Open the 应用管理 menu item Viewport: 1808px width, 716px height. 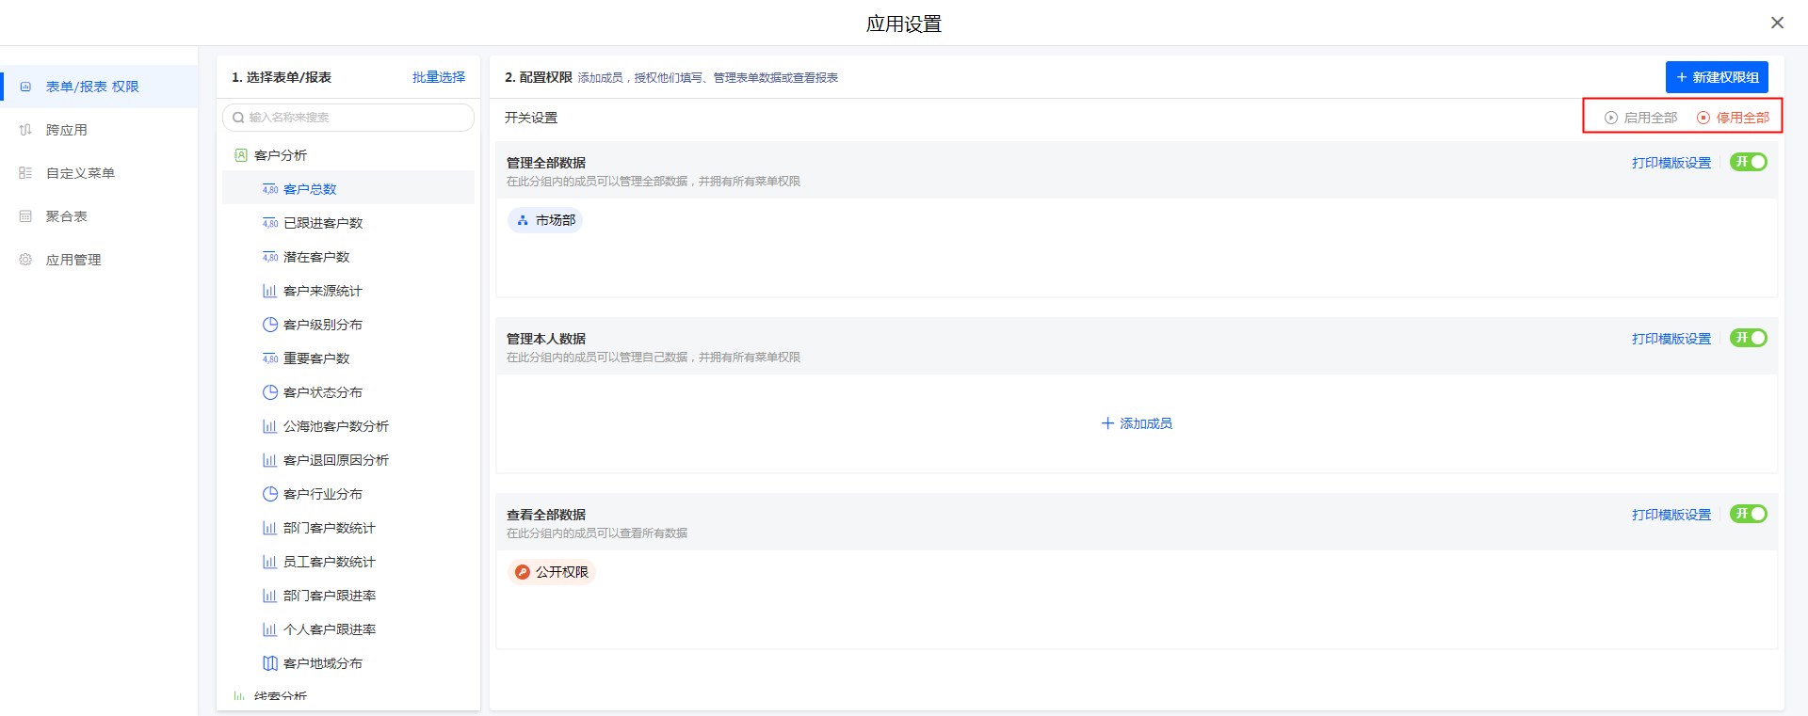(x=73, y=260)
